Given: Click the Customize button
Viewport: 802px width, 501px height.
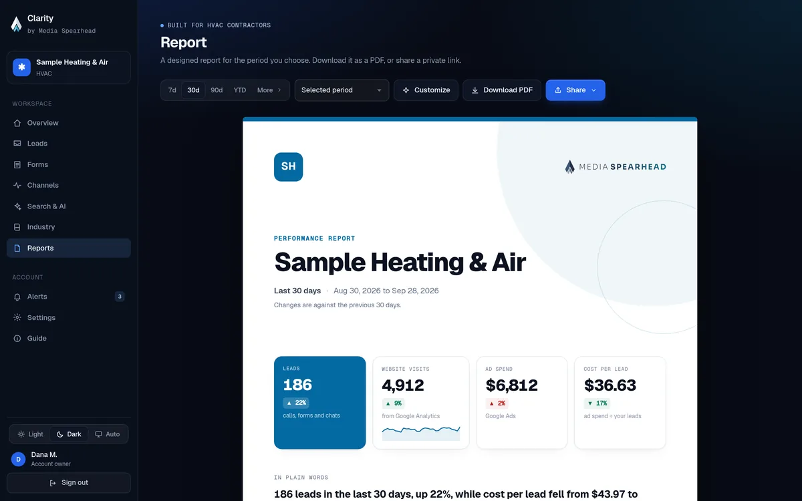Looking at the screenshot, I should click(x=426, y=90).
